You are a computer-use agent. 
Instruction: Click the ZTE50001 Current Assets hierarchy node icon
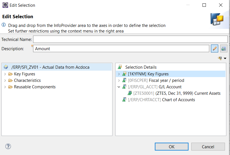130,93
